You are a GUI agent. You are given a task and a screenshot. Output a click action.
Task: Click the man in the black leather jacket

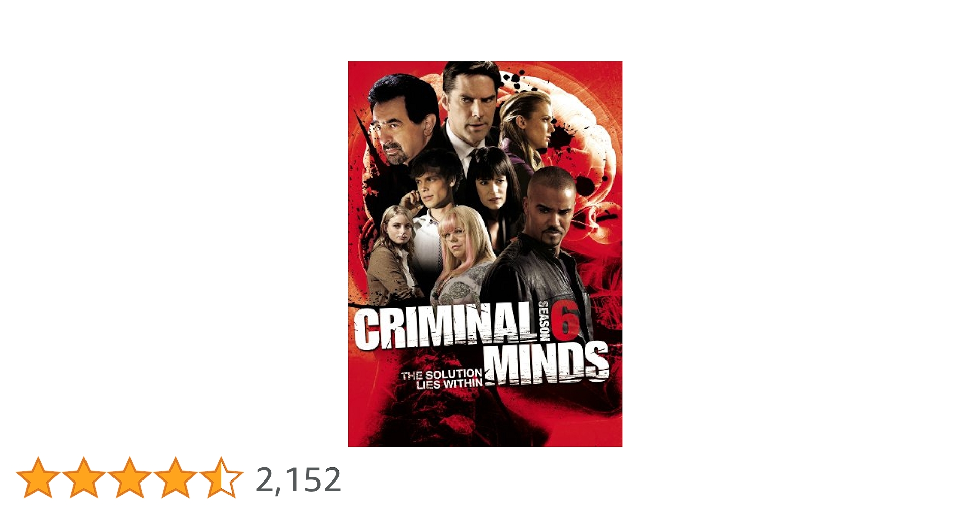(542, 239)
